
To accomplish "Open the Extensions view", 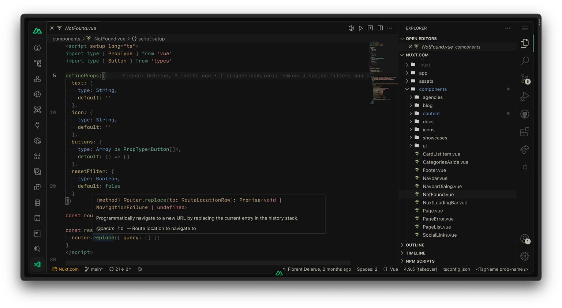I will pyautogui.click(x=525, y=132).
